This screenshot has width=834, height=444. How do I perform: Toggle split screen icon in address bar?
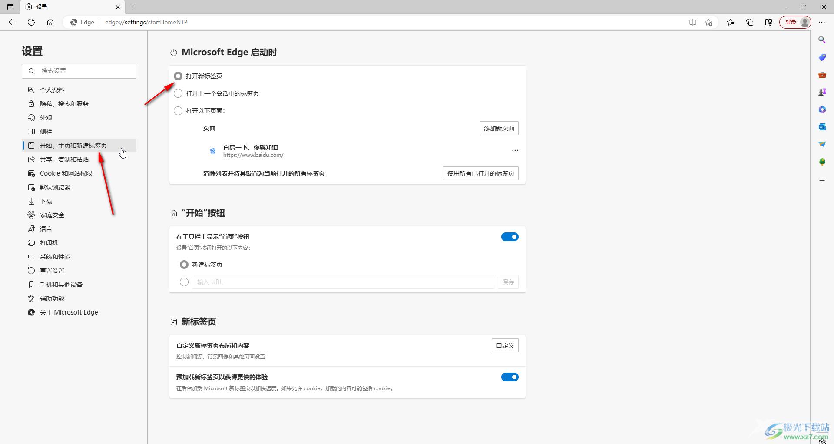pos(693,22)
